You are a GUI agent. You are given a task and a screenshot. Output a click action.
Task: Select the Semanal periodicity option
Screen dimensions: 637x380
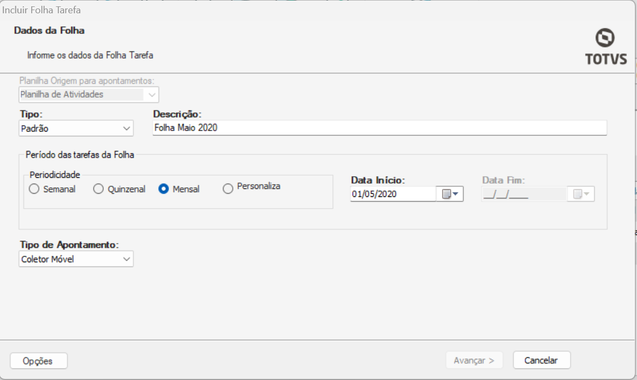point(34,189)
